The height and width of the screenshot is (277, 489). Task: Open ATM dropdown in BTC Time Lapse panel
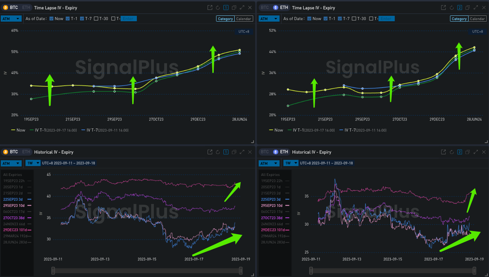coord(11,19)
